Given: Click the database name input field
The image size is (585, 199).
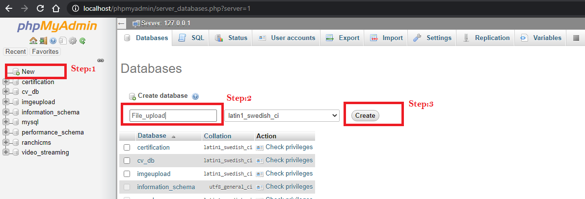Looking at the screenshot, I should click(173, 115).
